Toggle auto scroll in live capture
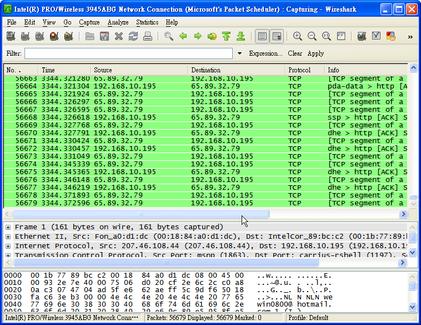421x325 pixels. pos(277,36)
